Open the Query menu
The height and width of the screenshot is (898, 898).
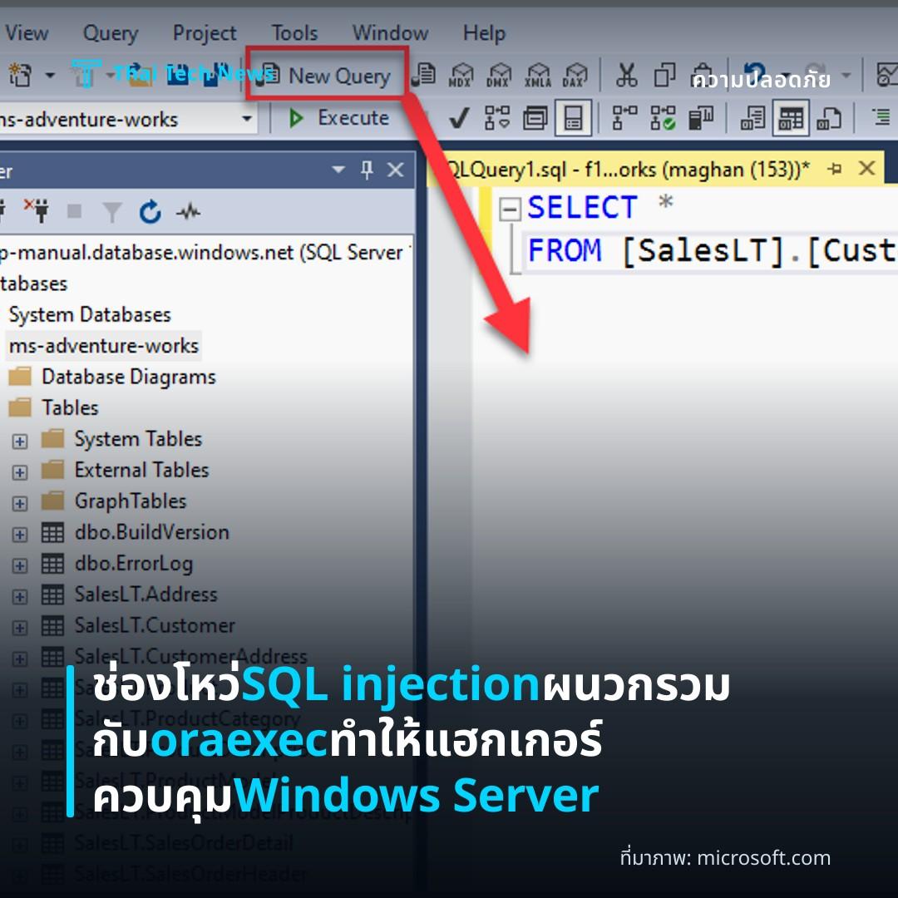point(111,32)
